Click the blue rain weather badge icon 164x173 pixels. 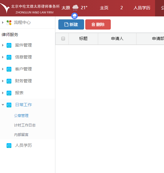[75, 16]
